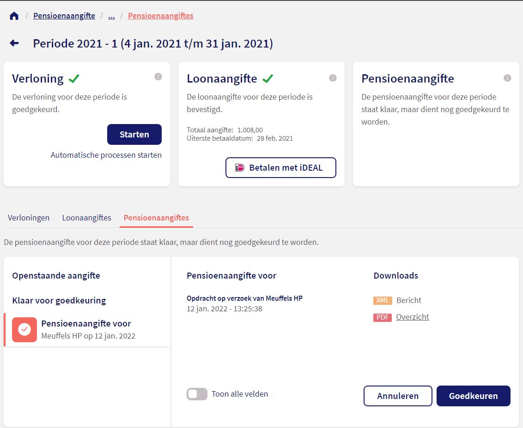Click the back arrow beside Periode title
Image resolution: width=523 pixels, height=428 pixels.
pyautogui.click(x=14, y=43)
